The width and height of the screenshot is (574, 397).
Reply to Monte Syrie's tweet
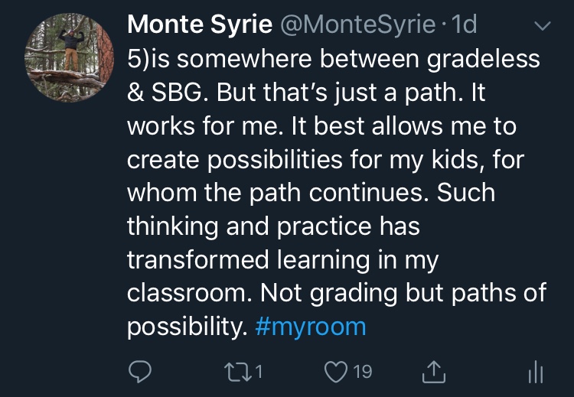coord(139,372)
